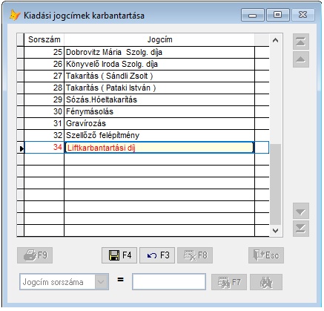Jump to first record navigation arrow
Image resolution: width=324 pixels, height=311 pixels.
coord(301,42)
